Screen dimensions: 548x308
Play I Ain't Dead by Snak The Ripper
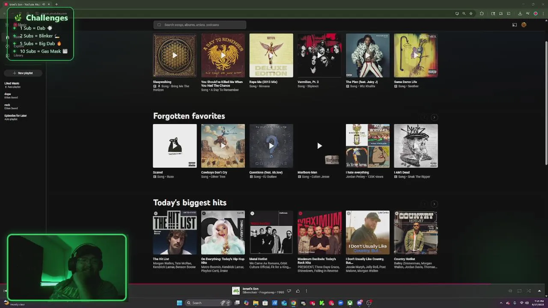[x=416, y=146]
